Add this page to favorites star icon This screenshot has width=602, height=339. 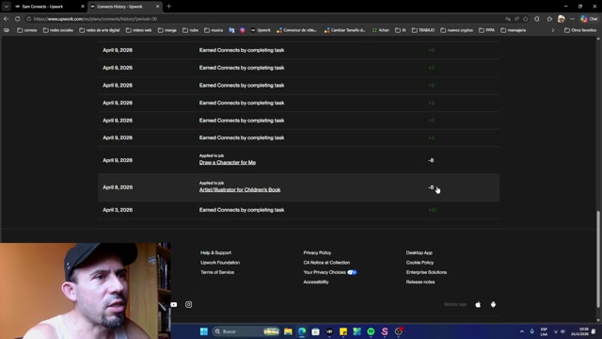coord(525,19)
